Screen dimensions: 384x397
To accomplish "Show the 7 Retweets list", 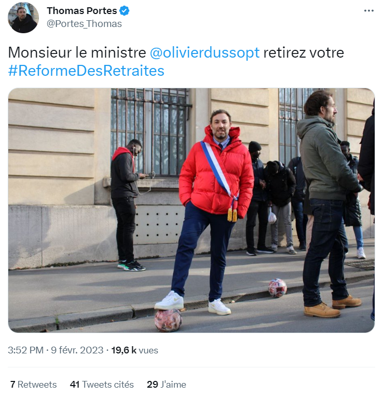I will pyautogui.click(x=33, y=385).
